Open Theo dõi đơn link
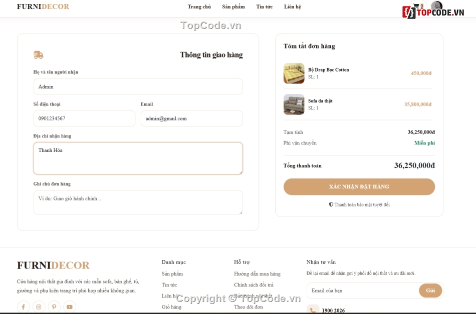This screenshot has width=476, height=314. tap(249, 306)
